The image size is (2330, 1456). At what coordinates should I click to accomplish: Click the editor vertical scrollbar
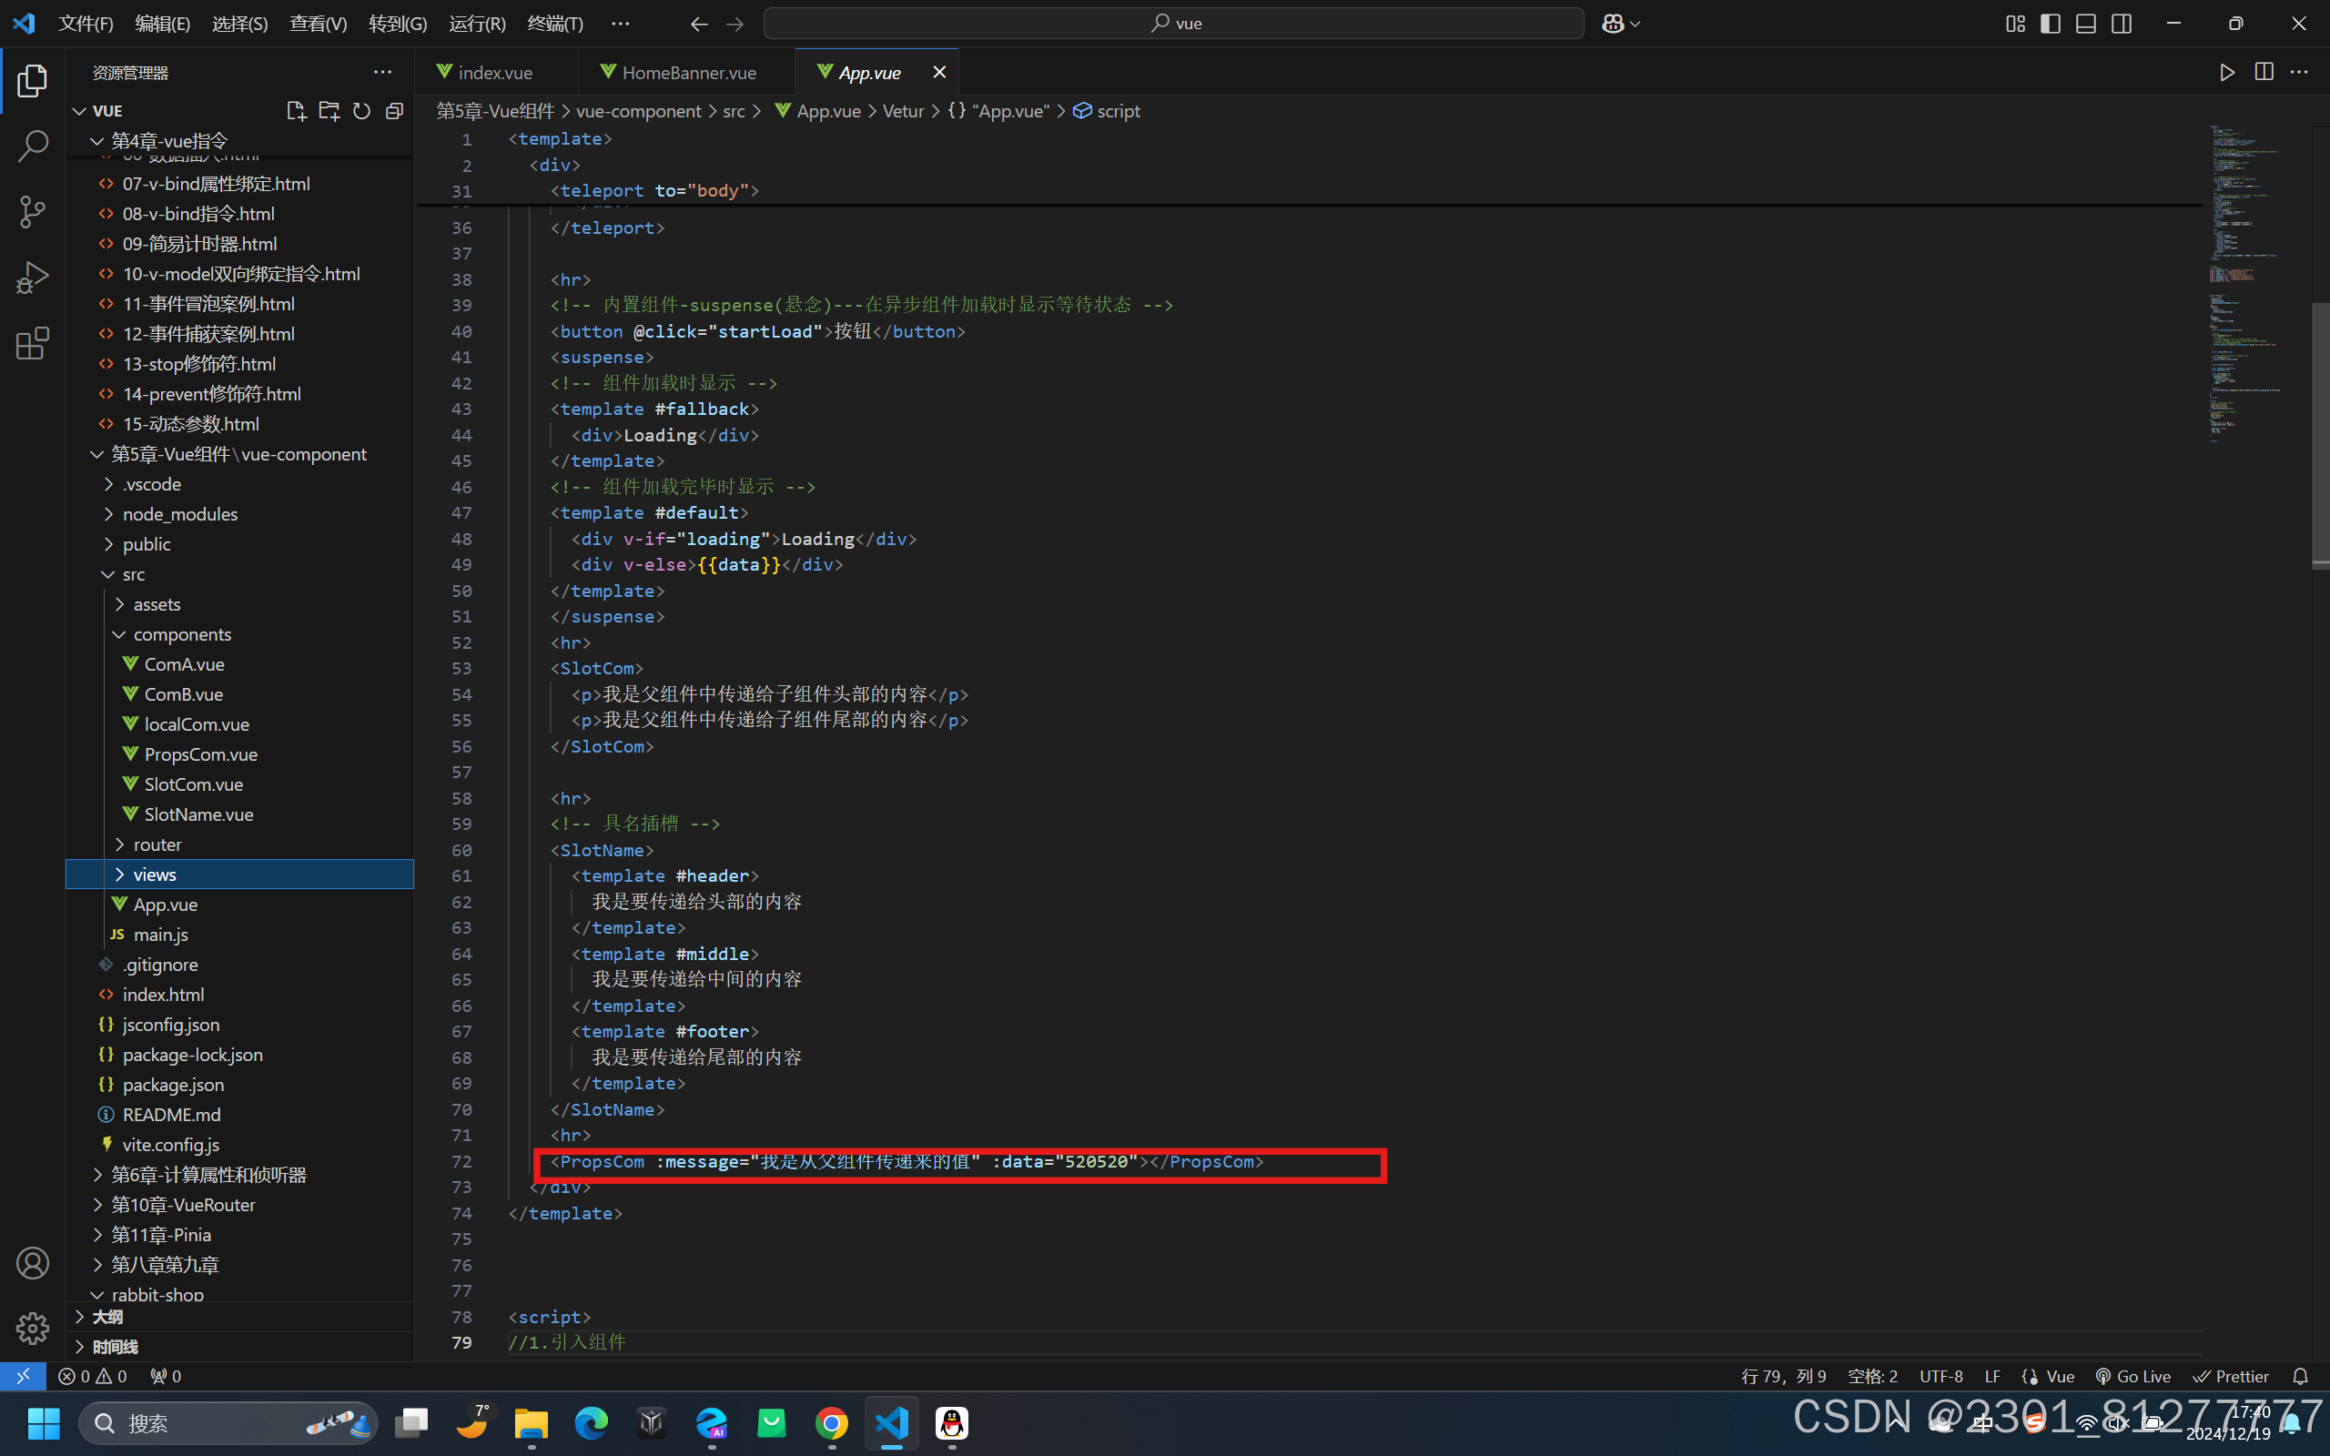pos(2320,435)
